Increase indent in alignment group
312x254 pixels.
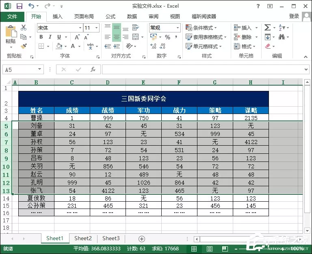pyautogui.click(x=117, y=46)
